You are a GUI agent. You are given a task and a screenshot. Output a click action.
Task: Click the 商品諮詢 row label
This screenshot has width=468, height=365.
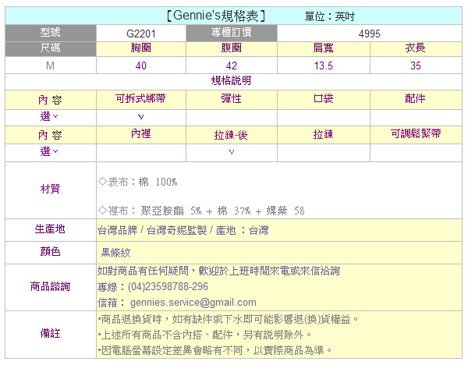pyautogui.click(x=50, y=286)
